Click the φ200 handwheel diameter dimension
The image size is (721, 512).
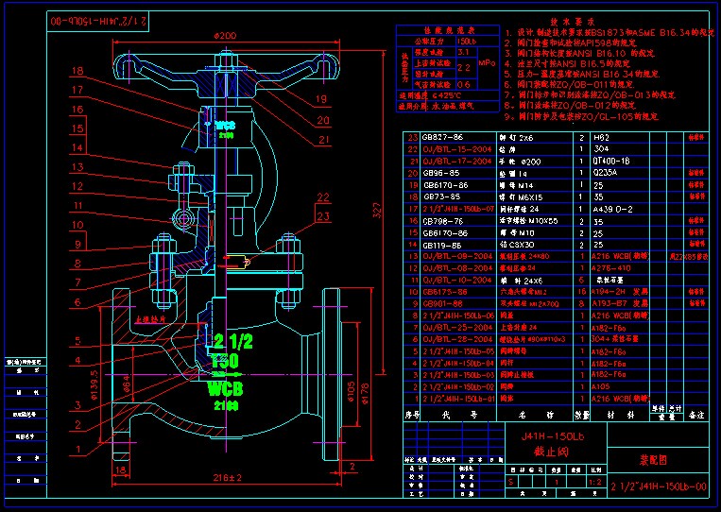pyautogui.click(x=225, y=35)
